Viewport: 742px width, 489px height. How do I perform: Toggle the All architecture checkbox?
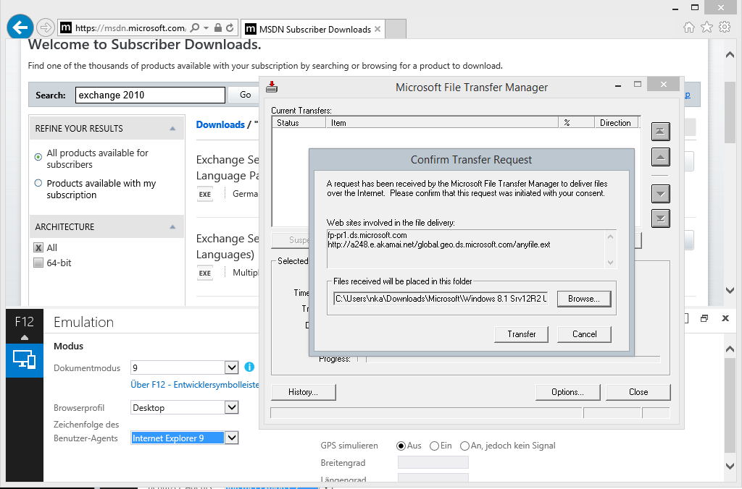click(x=38, y=247)
